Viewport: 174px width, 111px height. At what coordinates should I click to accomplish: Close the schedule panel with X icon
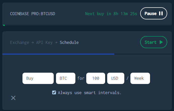[13, 98]
